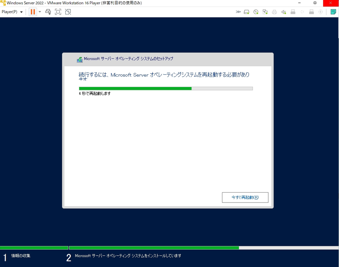Pause the virtual machine with the orange button
Screen dimensions: 339x267
(x=33, y=12)
